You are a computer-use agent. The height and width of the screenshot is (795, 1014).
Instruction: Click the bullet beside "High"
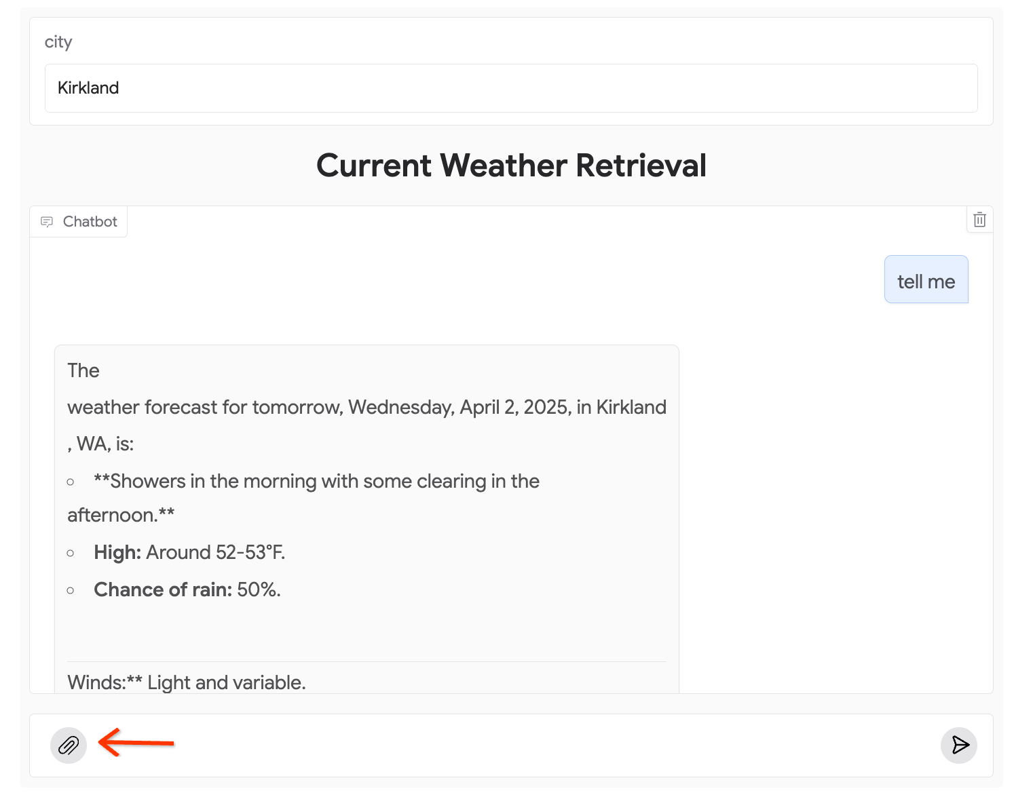pyautogui.click(x=71, y=554)
